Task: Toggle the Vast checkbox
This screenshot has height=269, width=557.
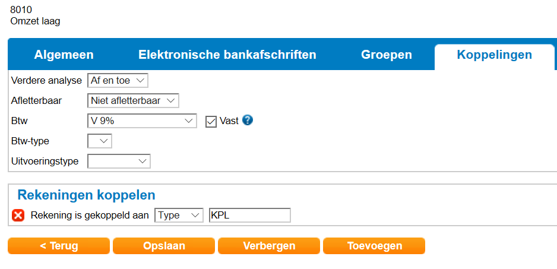Action: (211, 121)
